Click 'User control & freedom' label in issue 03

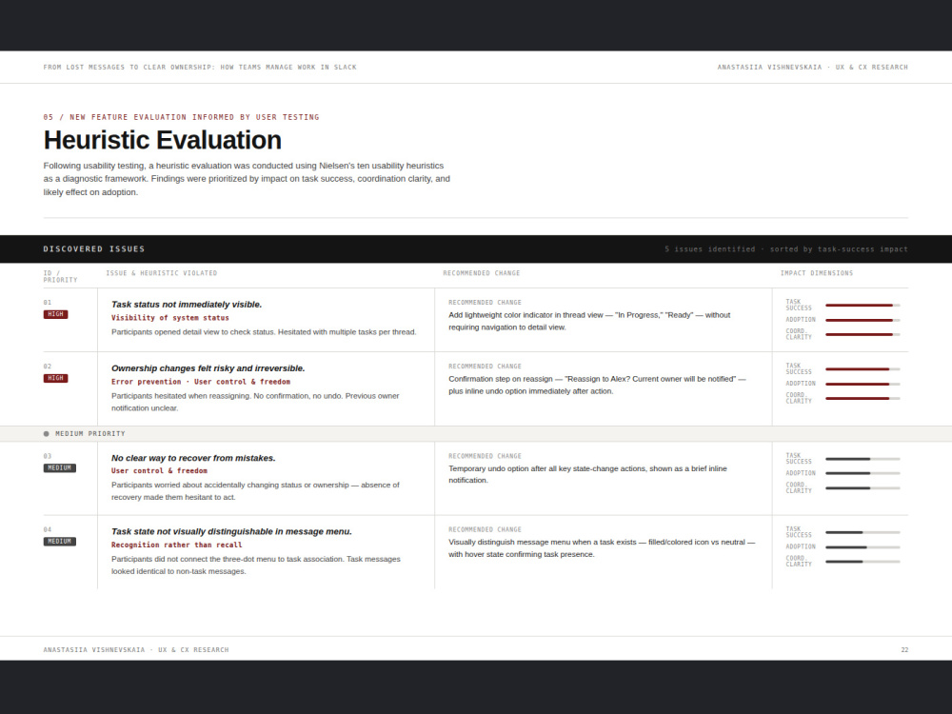pos(159,470)
